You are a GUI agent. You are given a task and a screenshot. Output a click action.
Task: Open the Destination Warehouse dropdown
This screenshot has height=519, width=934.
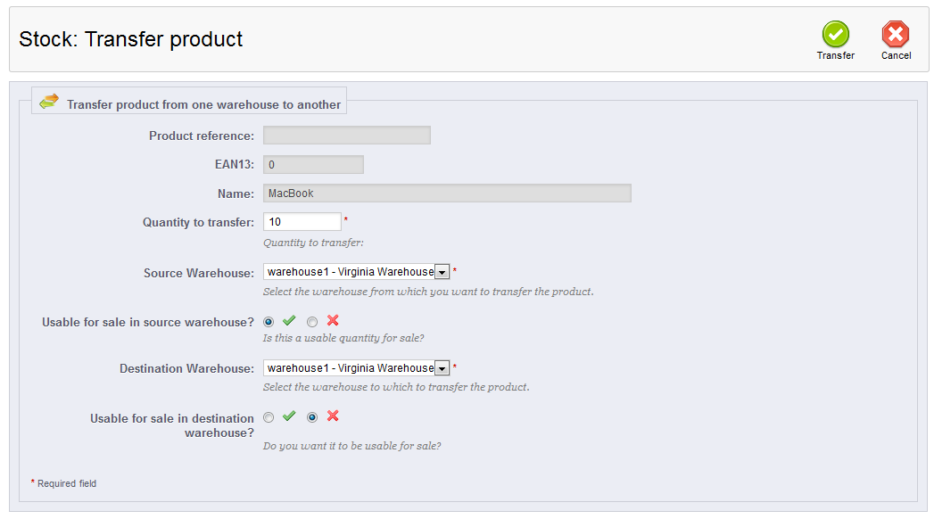[356, 368]
